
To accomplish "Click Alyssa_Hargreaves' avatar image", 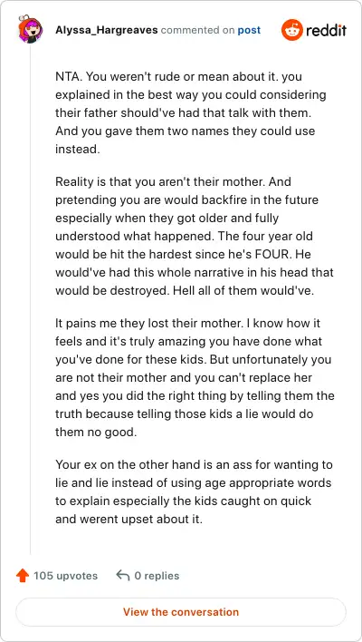I will 30,30.
